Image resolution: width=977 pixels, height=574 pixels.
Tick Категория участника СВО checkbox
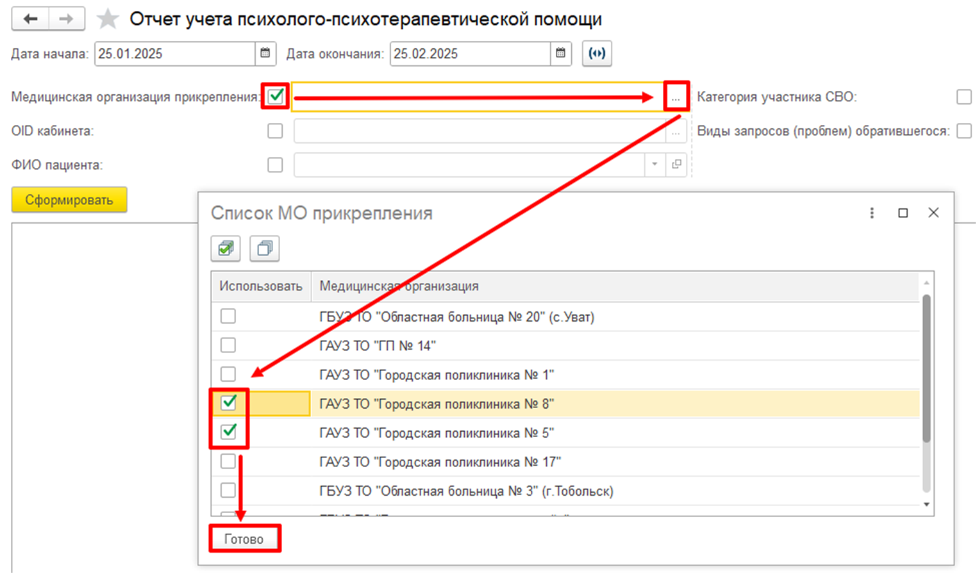pyautogui.click(x=964, y=97)
